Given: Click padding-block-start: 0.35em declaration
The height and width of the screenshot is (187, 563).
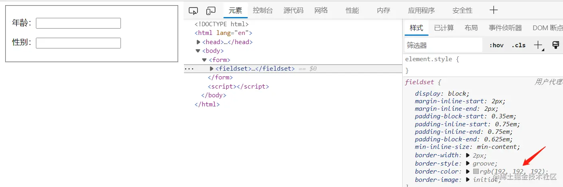Looking at the screenshot, I should (466, 116).
